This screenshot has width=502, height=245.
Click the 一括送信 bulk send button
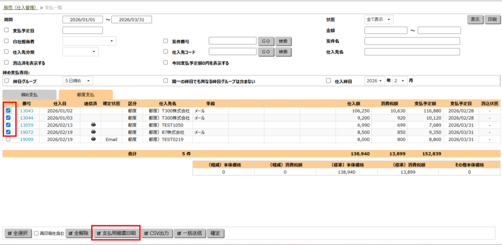pyautogui.click(x=191, y=233)
